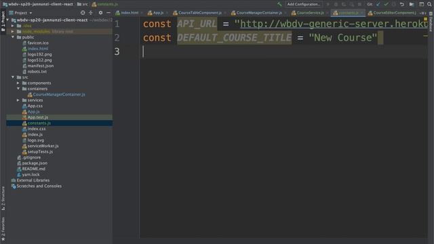The image size is (434, 244).
Task: Switch to the CourseManagerContainer.js tab
Action: 258,13
